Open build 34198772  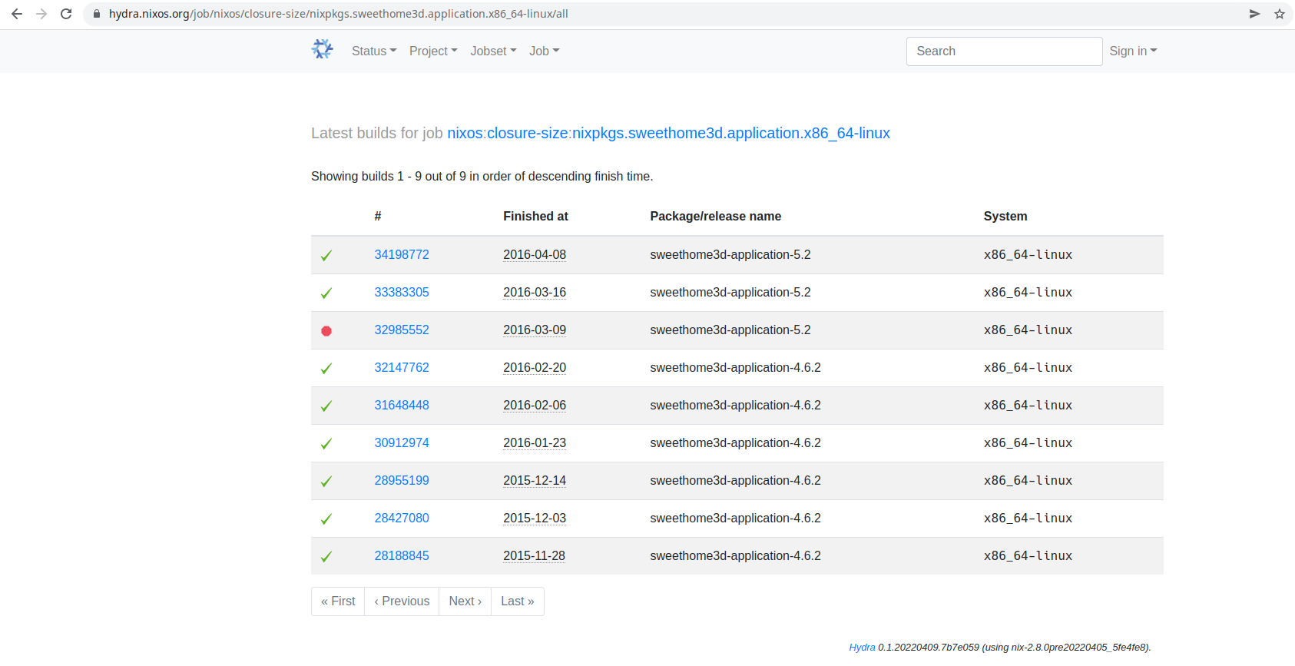[x=402, y=254]
